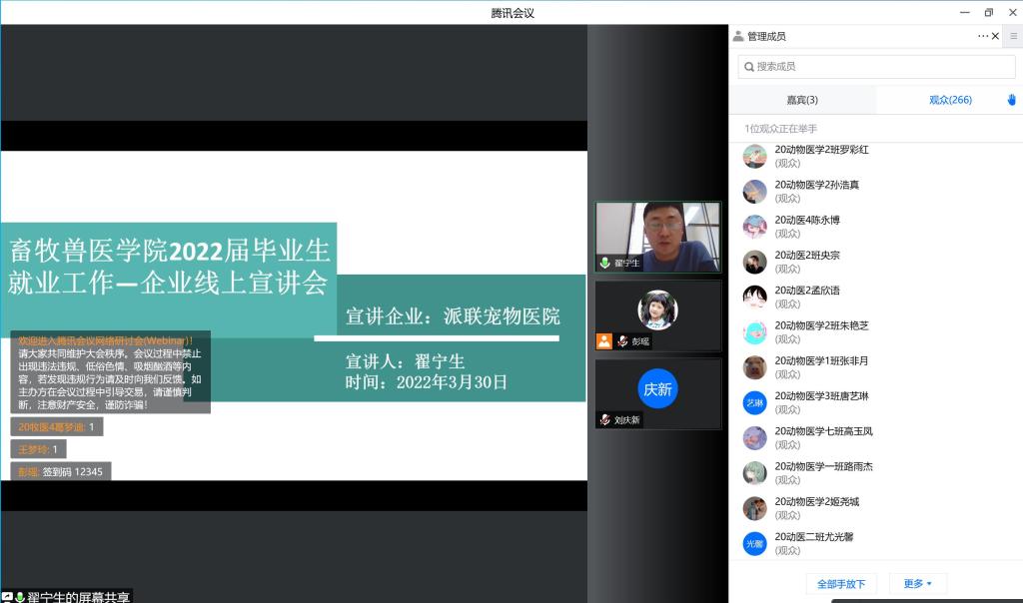Screen dimensions: 1023x603
Task: Click chat message 签到码 12345
Action: [x=61, y=471]
